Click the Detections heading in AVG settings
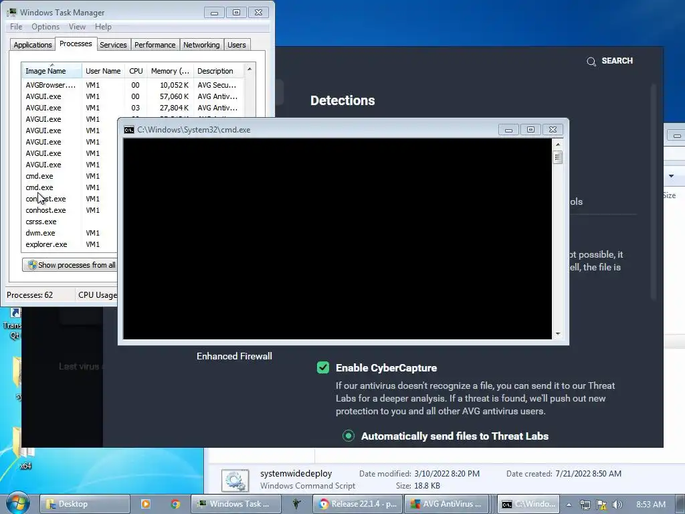 (x=342, y=100)
